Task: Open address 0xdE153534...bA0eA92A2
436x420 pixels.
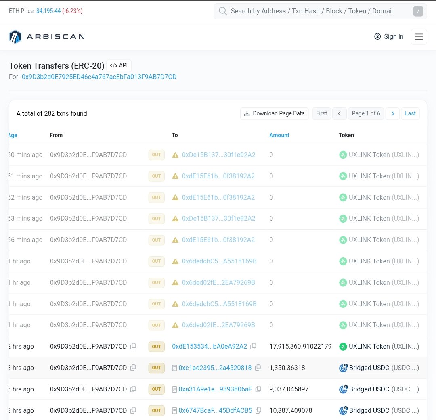Action: 210,346
